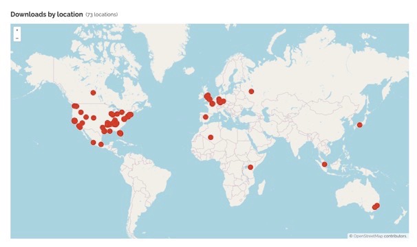The width and height of the screenshot is (417, 247).
Task: Select the easternmost marker in southern Mexico
Action: 100,144
